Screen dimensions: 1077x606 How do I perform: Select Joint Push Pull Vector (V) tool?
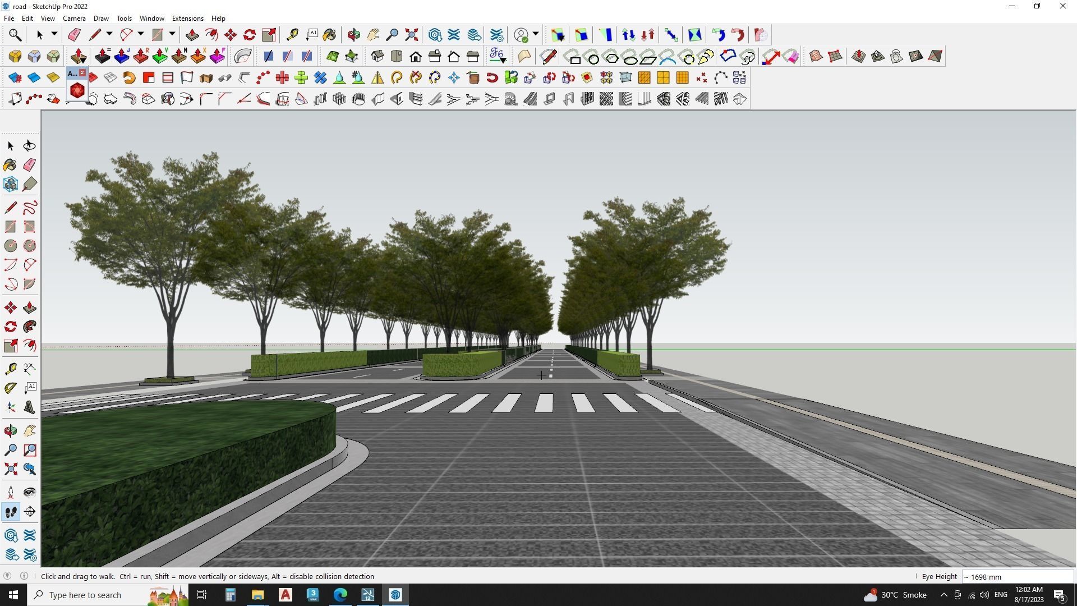pyautogui.click(x=160, y=56)
